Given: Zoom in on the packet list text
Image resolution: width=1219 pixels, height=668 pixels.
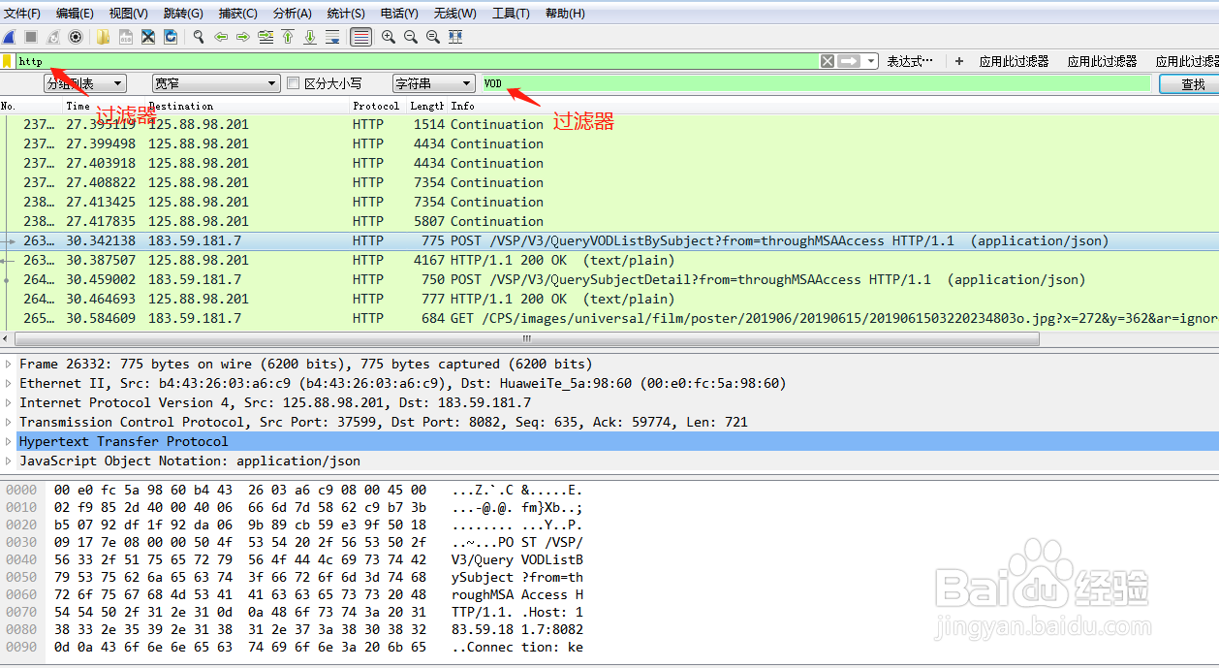Looking at the screenshot, I should coord(388,37).
